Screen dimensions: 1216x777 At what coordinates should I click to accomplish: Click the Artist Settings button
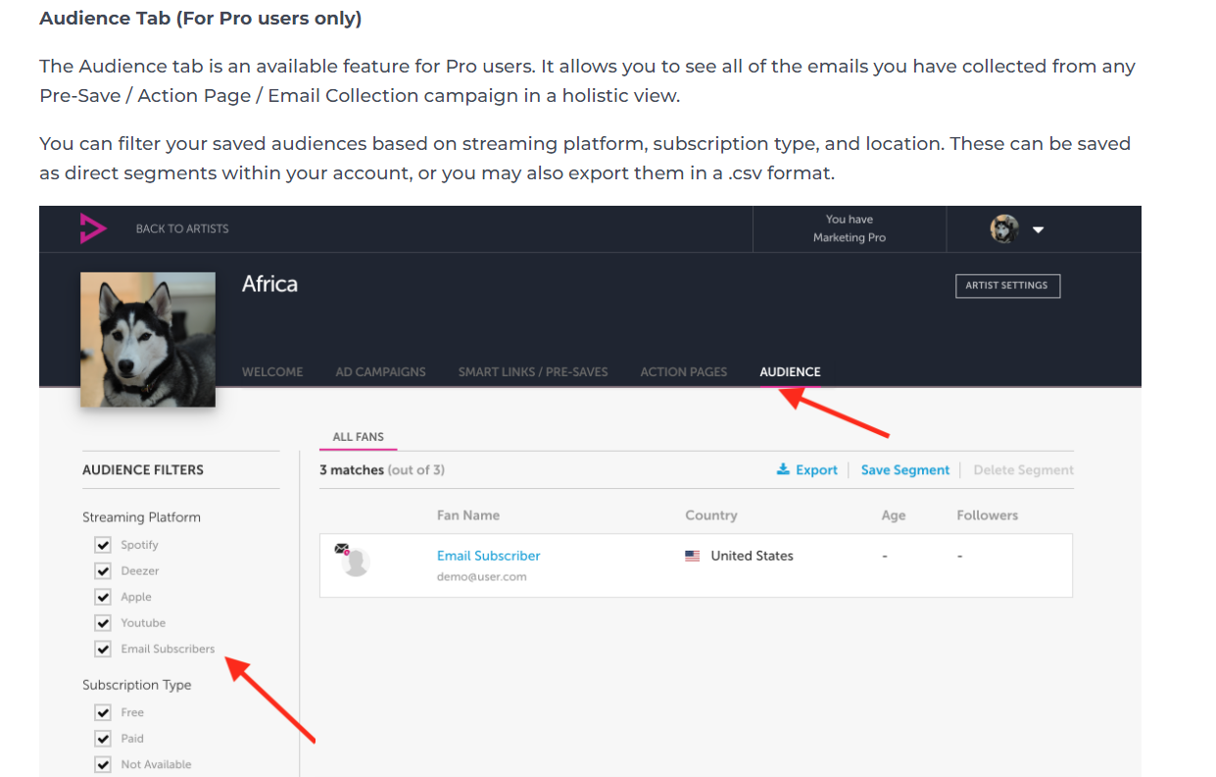pos(1006,286)
